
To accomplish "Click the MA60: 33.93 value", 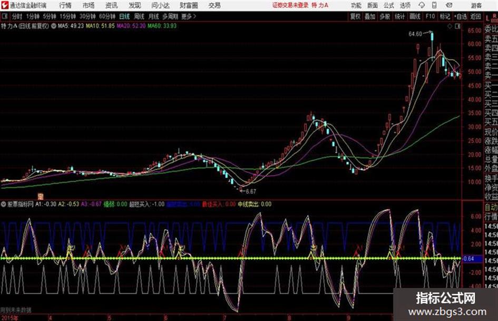I will tap(162, 26).
